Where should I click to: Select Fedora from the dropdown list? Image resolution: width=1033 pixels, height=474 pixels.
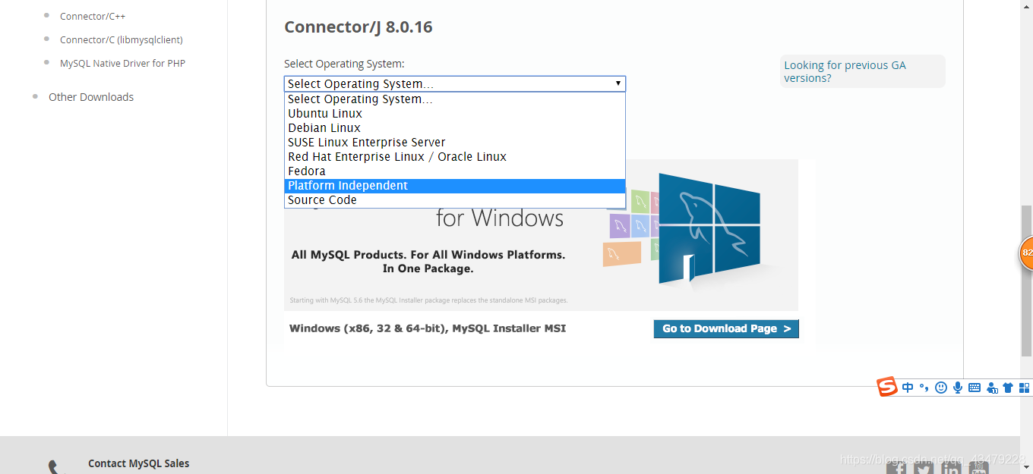pos(455,171)
